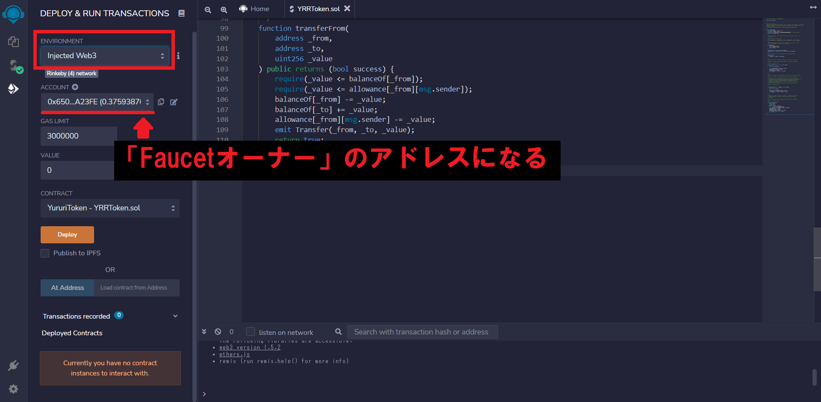Open Deploy & run transactions sidebar icon
Viewport: 821px width, 402px height.
(13, 89)
